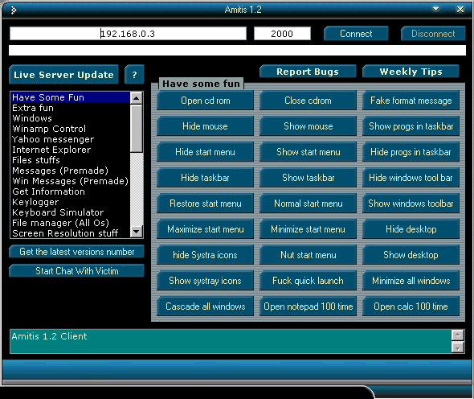Screen dimensions: 474x399
Task: Click the Nut start menu button
Action: tap(308, 255)
